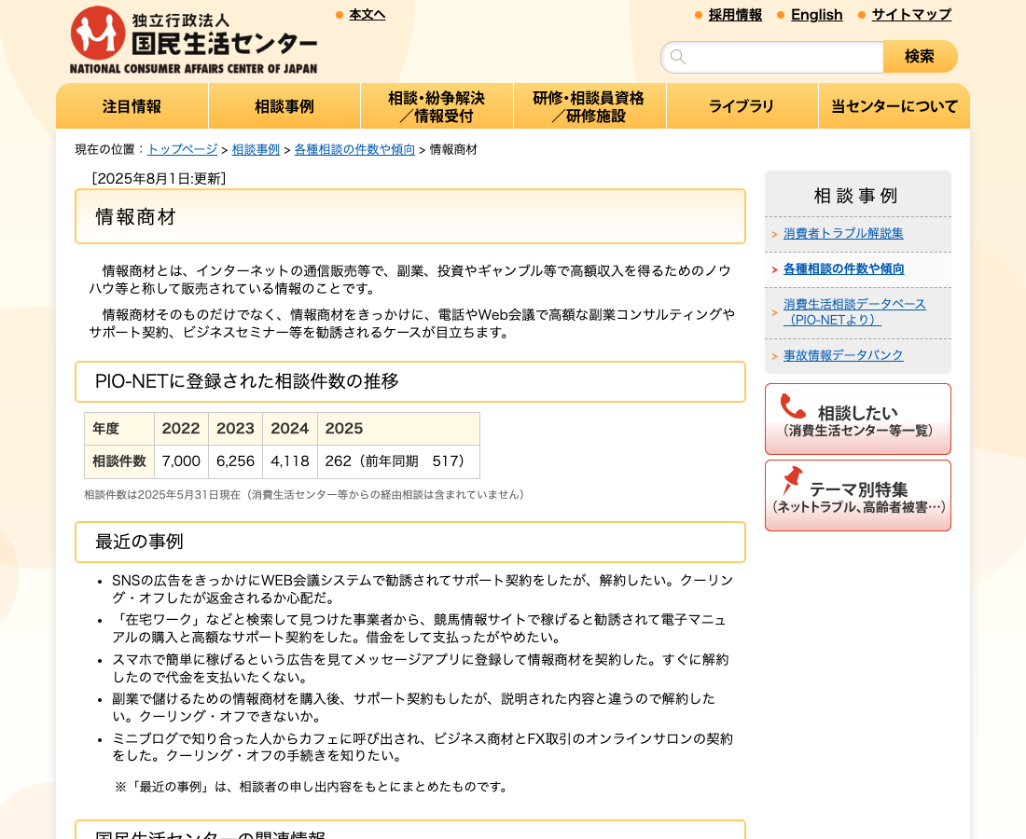The height and width of the screenshot is (839, 1026).
Task: Click the 6,256 table cell
Action: pos(236,461)
